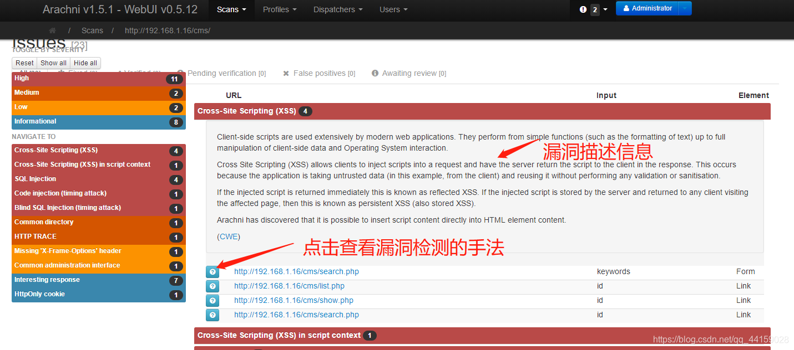Show detection details for search.php id Link issue
The height and width of the screenshot is (350, 794).
[x=213, y=315]
